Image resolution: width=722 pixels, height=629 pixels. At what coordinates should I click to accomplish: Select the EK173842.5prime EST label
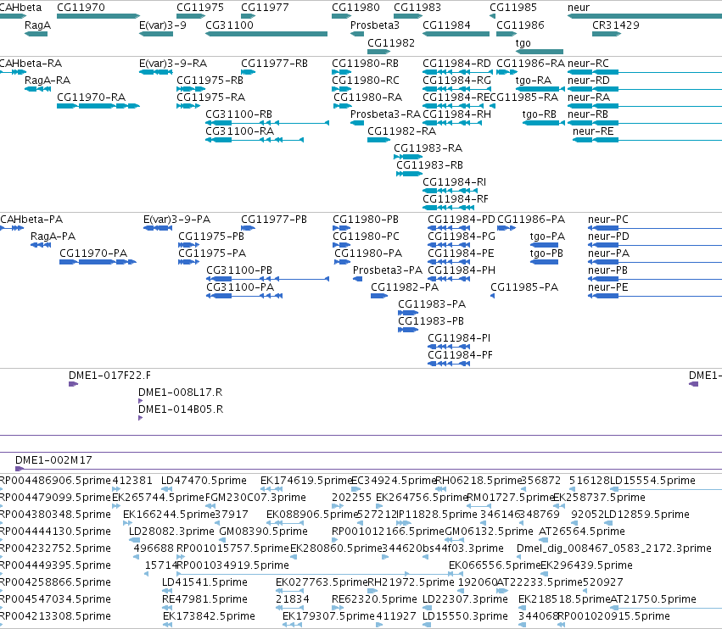click(209, 616)
